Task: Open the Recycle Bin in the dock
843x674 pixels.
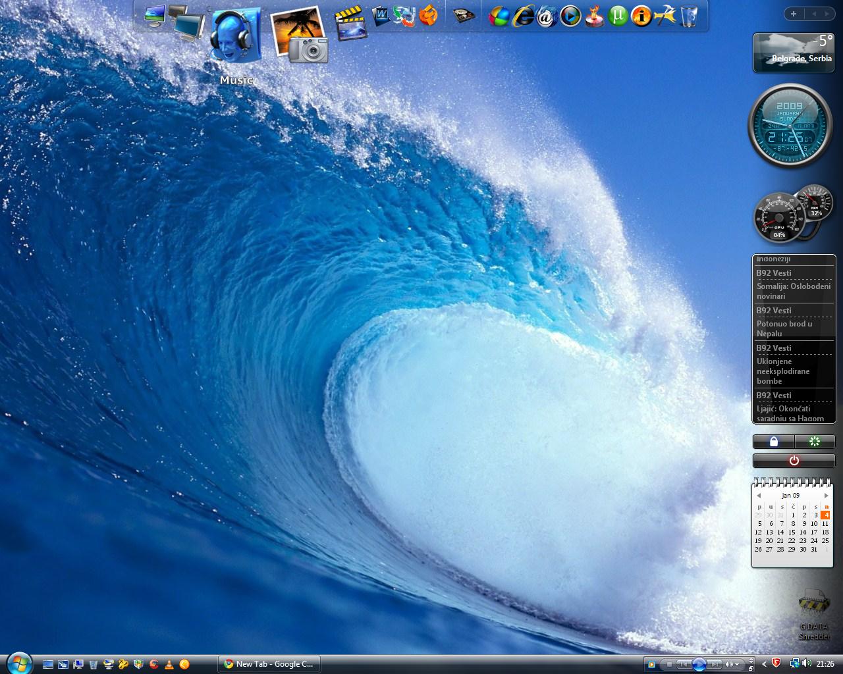Action: click(688, 16)
